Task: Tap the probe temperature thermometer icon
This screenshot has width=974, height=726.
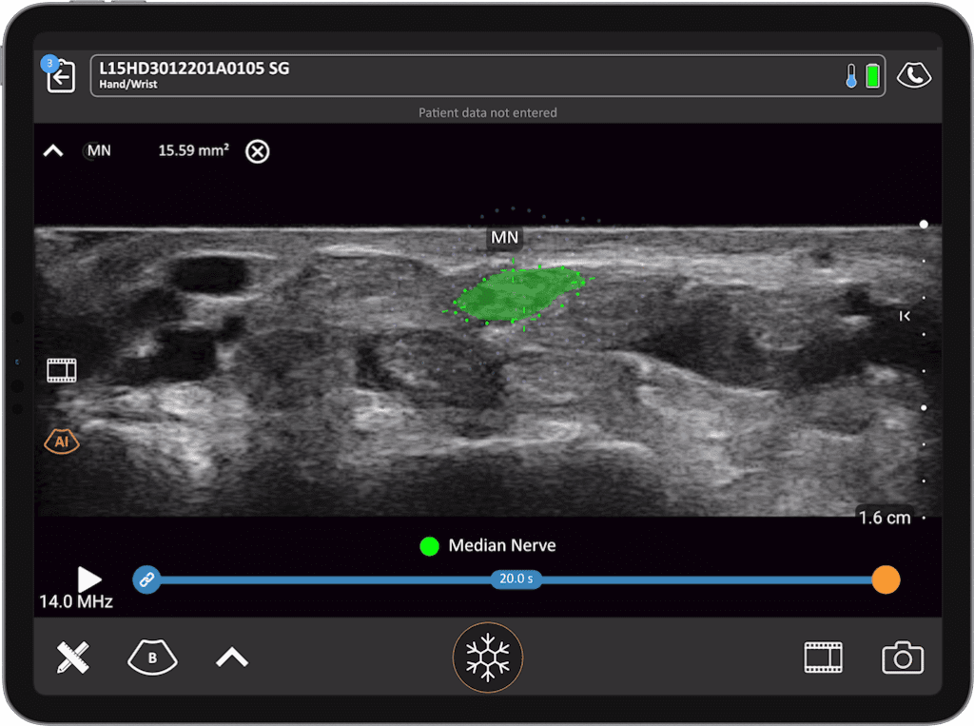Action: 851,76
